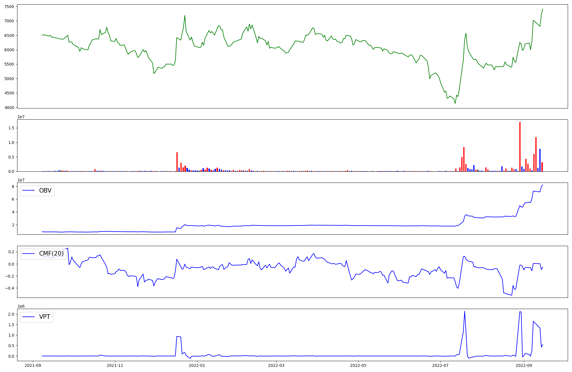Select the 2021-09 x-axis date label
The width and height of the screenshot is (572, 372).
(33, 365)
